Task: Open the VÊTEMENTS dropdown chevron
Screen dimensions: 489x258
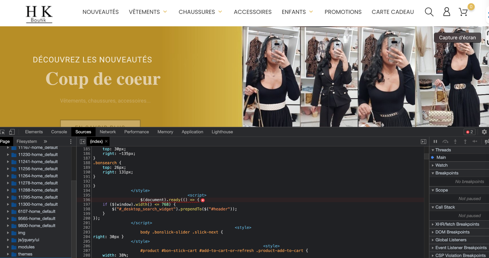Action: click(x=165, y=12)
